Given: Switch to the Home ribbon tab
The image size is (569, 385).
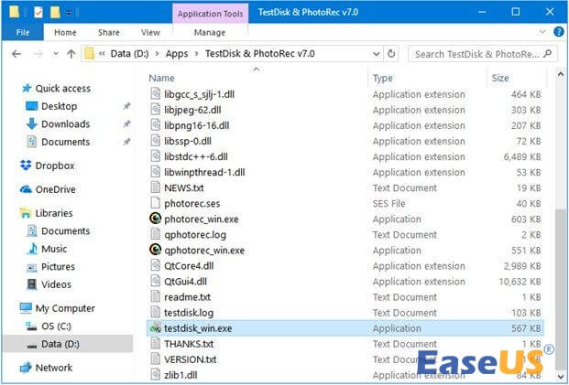Looking at the screenshot, I should 65,32.
